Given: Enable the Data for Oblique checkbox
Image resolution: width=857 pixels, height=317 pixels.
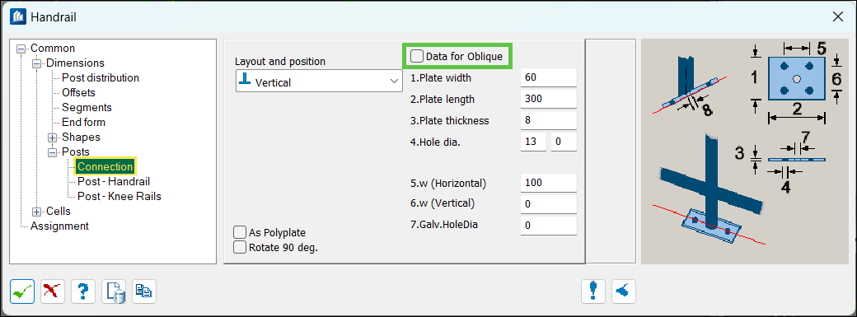Looking at the screenshot, I should pos(417,56).
